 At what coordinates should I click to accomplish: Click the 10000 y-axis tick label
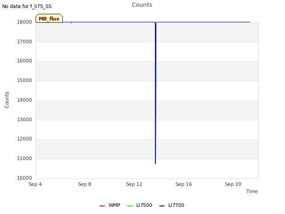(24, 178)
